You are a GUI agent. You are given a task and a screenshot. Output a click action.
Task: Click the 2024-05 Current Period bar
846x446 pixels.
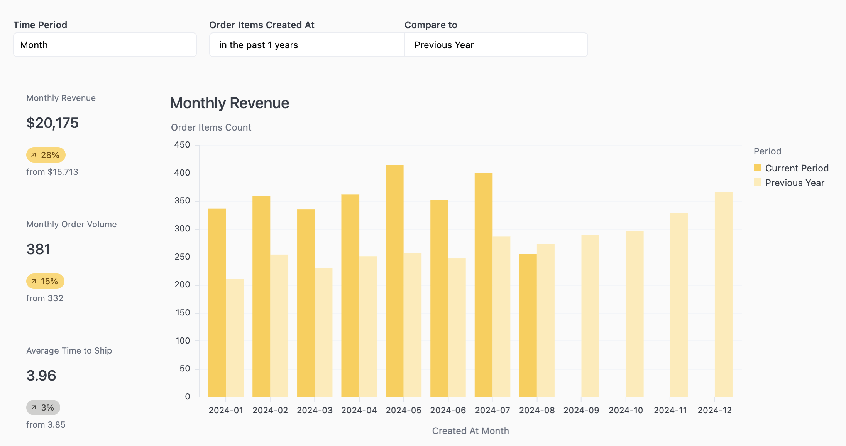point(394,281)
